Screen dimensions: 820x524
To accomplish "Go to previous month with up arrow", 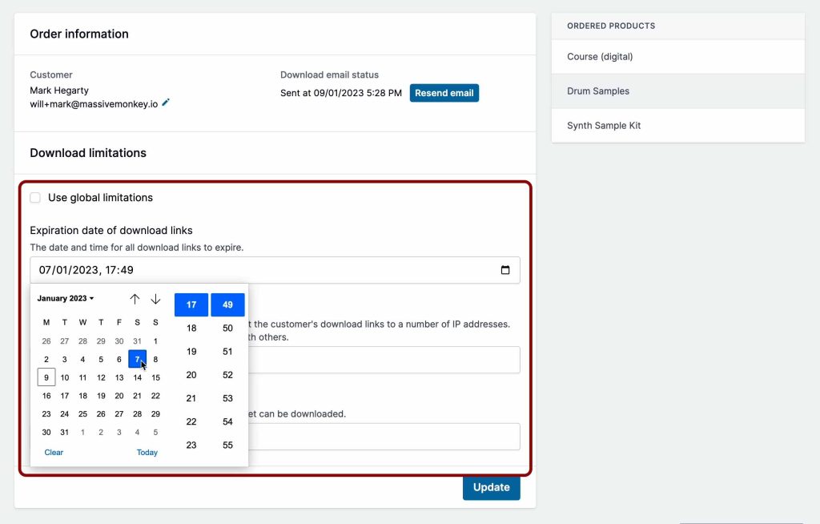I will click(x=135, y=299).
